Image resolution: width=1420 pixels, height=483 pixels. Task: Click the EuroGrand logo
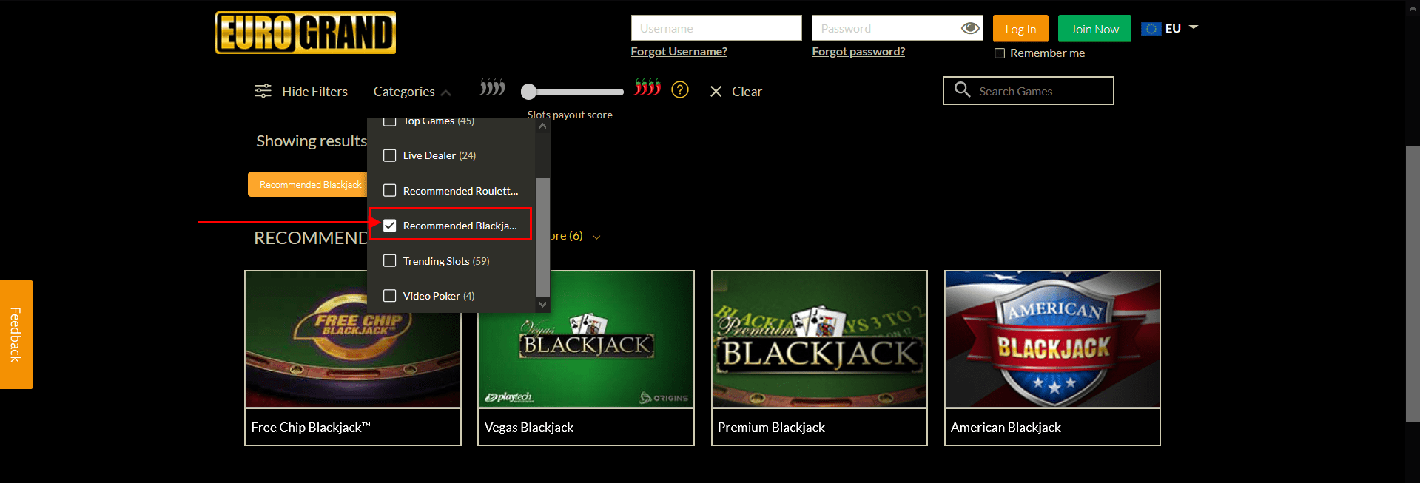pyautogui.click(x=306, y=33)
